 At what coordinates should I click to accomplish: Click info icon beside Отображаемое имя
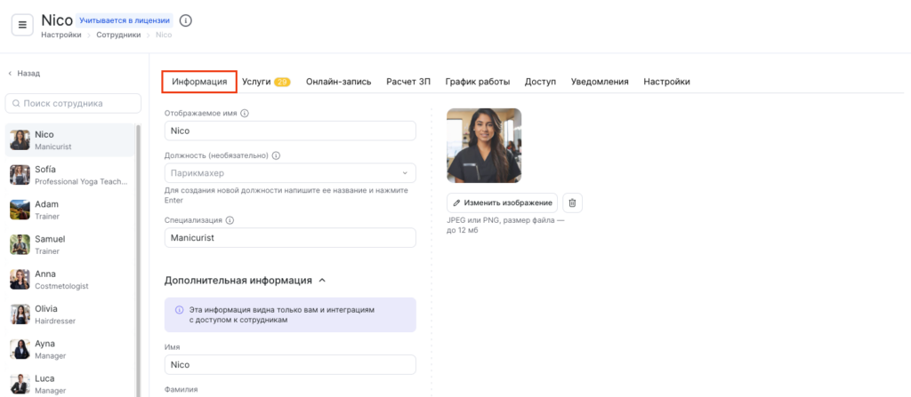pos(245,113)
